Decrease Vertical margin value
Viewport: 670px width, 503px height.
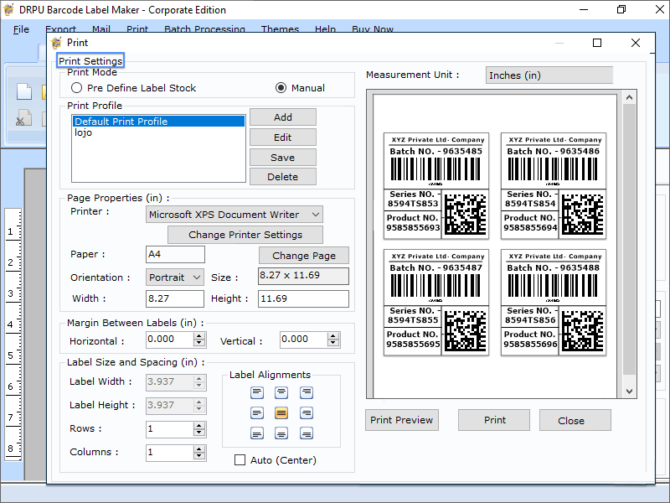[333, 343]
